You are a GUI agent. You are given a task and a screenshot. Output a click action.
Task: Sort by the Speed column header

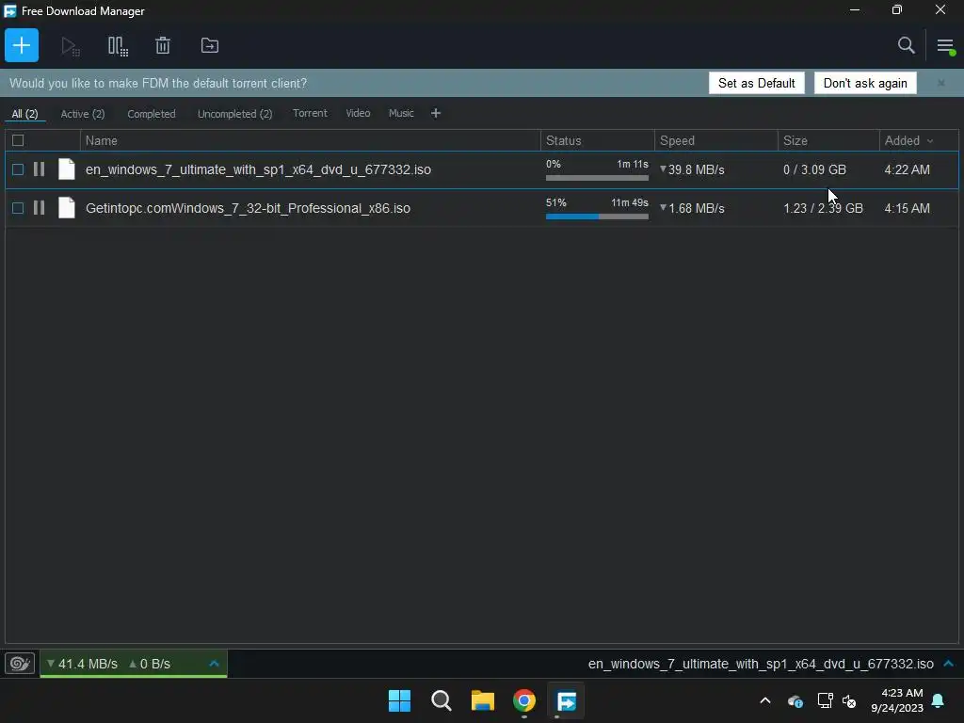[716, 141]
